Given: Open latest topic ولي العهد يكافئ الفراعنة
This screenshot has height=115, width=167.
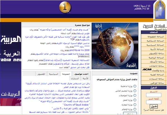Looking at the screenshot, I should 71,108.
